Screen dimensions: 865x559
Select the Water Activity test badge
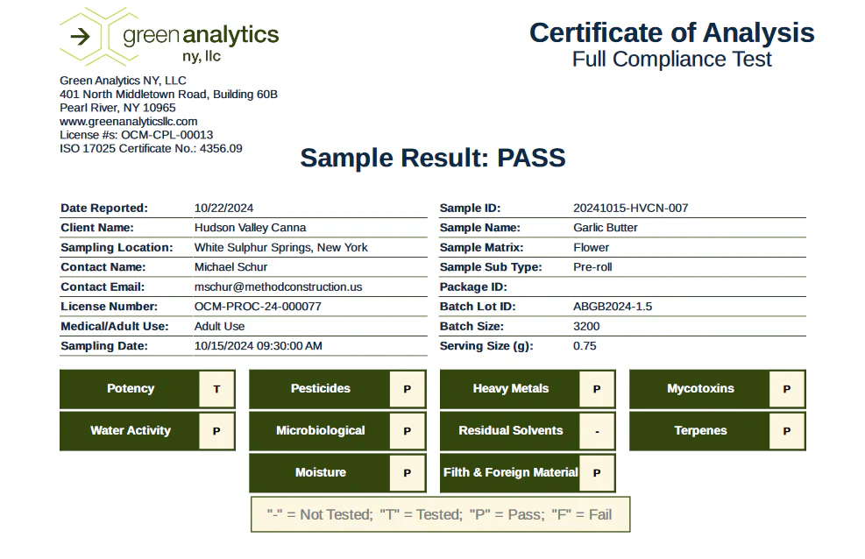coord(148,431)
